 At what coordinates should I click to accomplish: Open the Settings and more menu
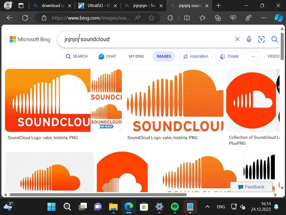tap(264, 18)
